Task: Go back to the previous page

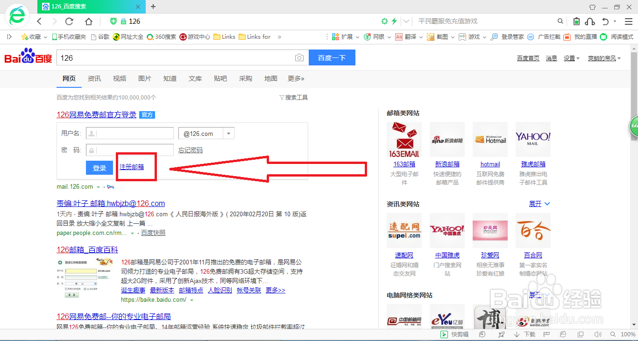Action: click(39, 21)
